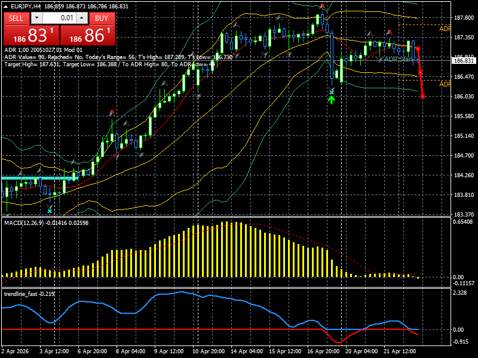This screenshot has width=478, height=358.
Task: Click the red BUY button
Action: pos(102,18)
